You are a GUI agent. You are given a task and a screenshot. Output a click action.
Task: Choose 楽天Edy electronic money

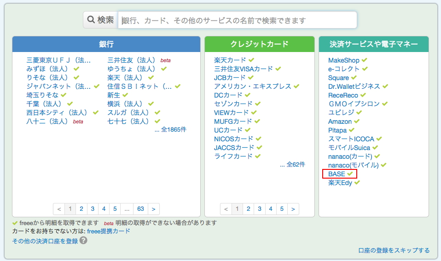coord(340,183)
